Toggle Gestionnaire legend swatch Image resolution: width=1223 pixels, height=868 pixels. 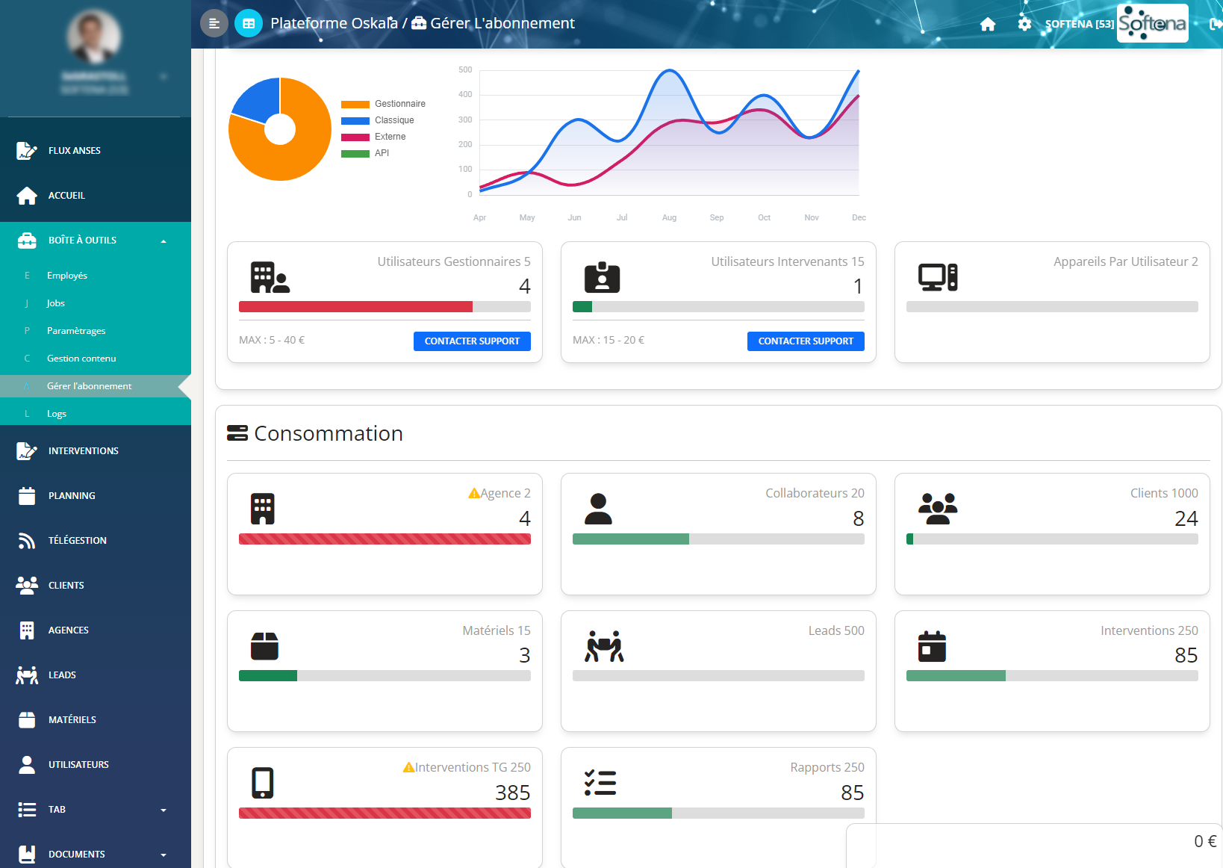click(355, 105)
